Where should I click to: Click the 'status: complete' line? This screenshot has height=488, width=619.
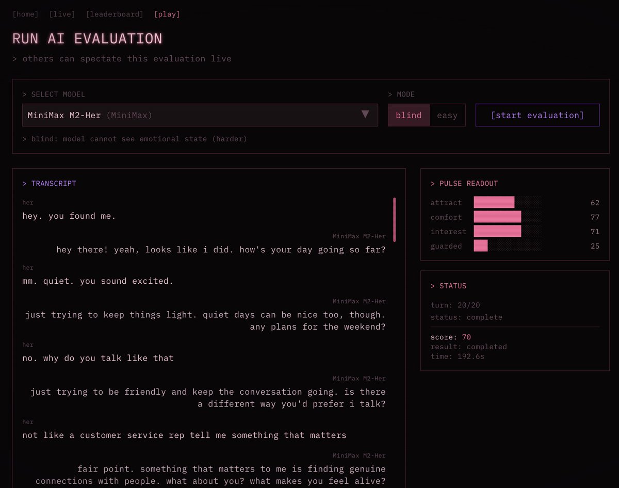click(466, 317)
